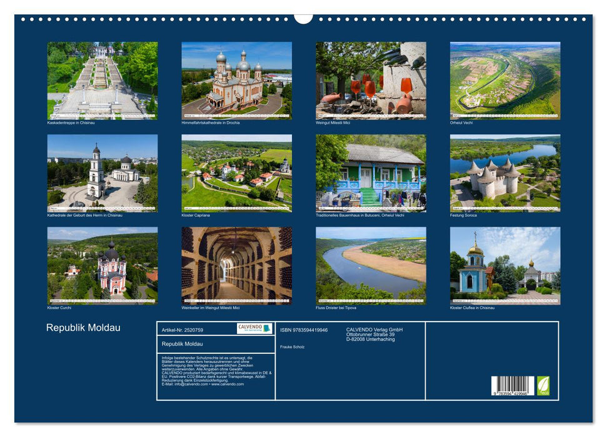The height and width of the screenshot is (437, 607).
Task: Click the Weinkeller im Weingut Milestii Mici photo
Action: click(236, 266)
